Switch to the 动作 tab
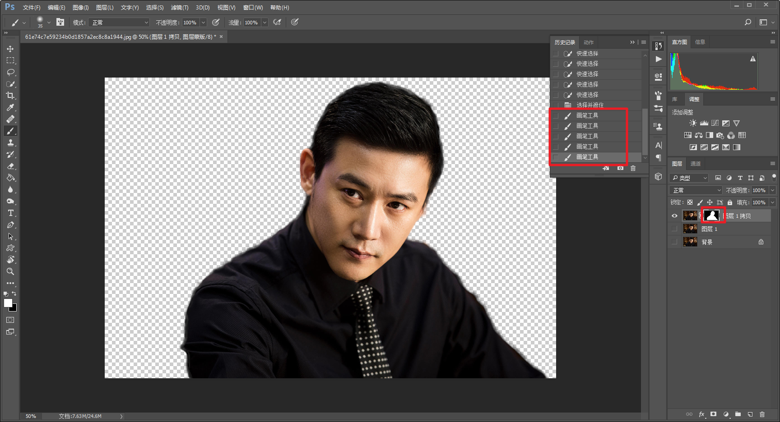 point(589,42)
